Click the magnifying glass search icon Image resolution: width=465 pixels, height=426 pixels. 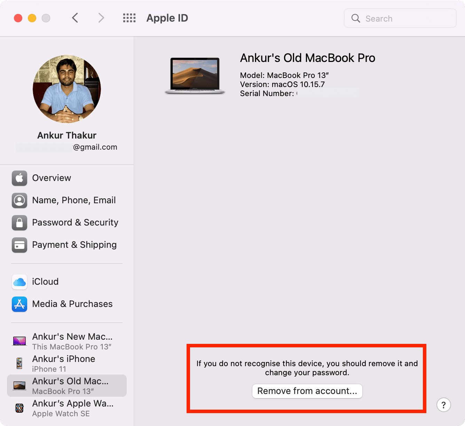click(x=356, y=18)
